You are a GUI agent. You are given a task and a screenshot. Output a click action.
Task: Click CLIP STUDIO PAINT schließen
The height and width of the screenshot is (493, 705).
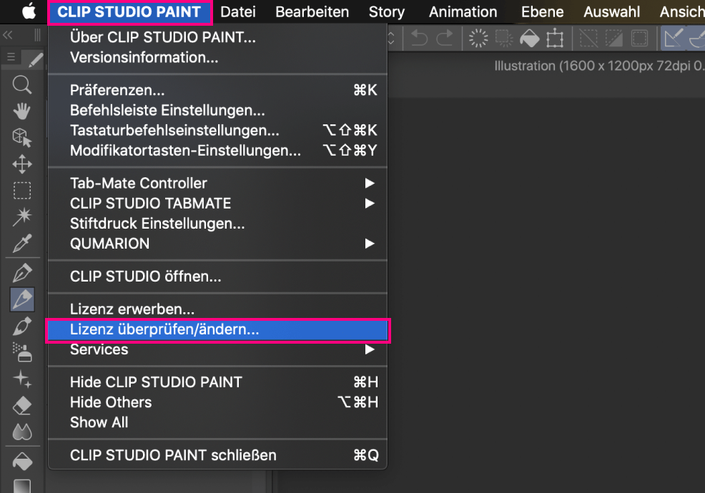point(173,455)
